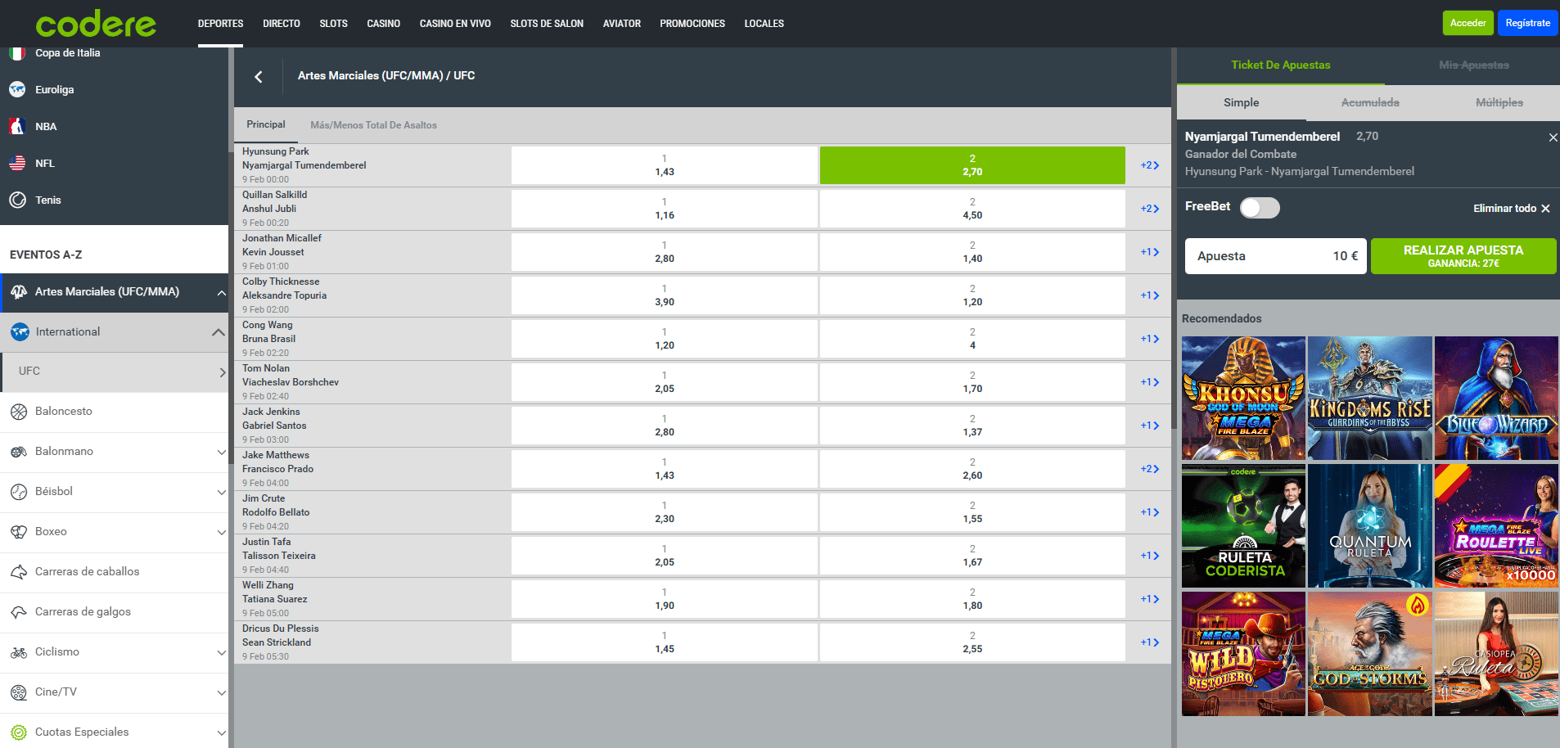
Task: Open the Ticket De Apuestas tab
Action: tap(1281, 65)
